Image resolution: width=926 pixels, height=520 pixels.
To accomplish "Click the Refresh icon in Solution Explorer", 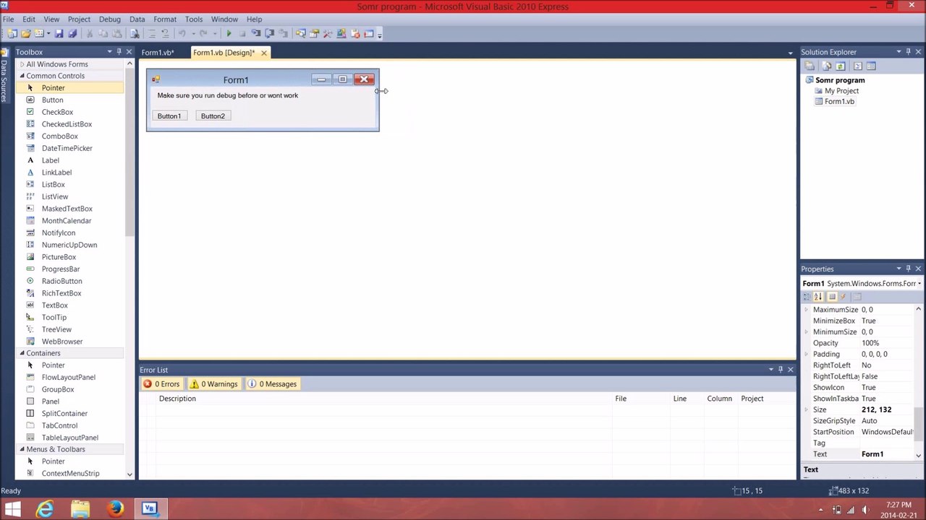I will 841,66.
